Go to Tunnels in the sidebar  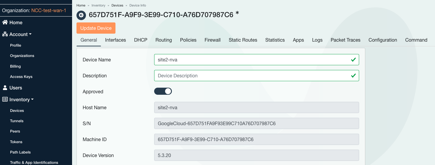point(17,121)
